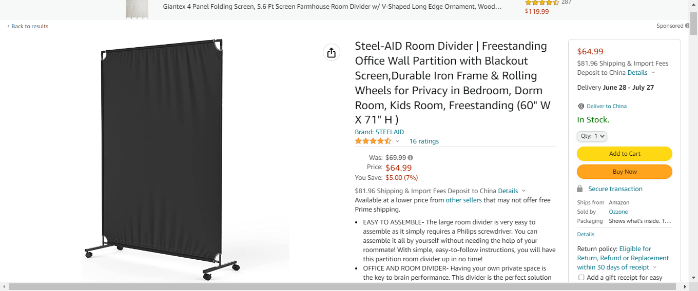Click the location pin icon by Deliver to China
Viewport: 698px width, 291px height.
pos(581,107)
